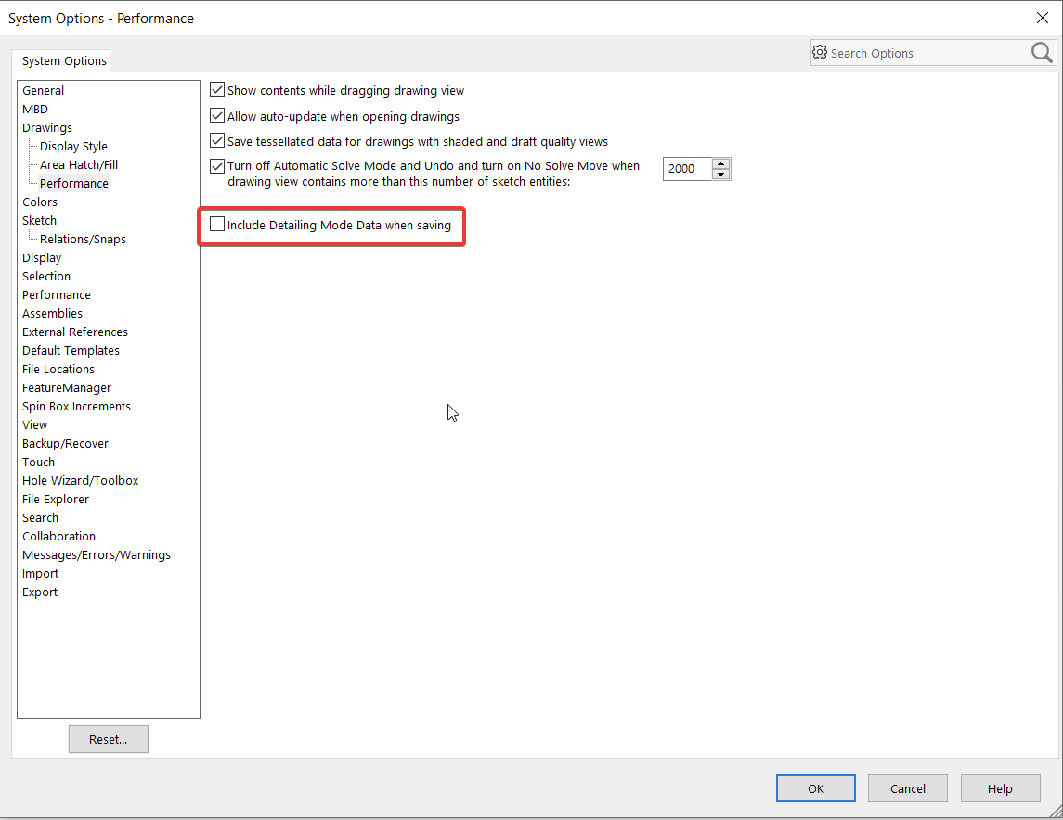Select View in the options list

[x=34, y=424]
